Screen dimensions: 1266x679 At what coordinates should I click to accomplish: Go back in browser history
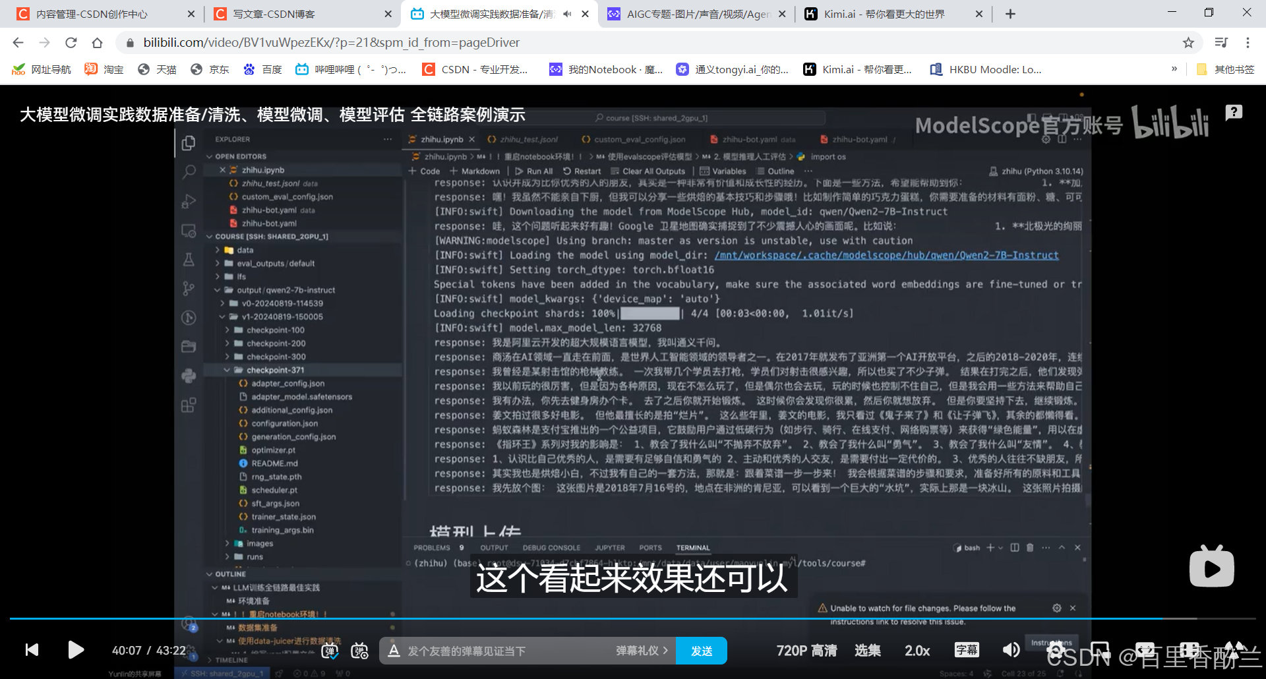coord(18,43)
